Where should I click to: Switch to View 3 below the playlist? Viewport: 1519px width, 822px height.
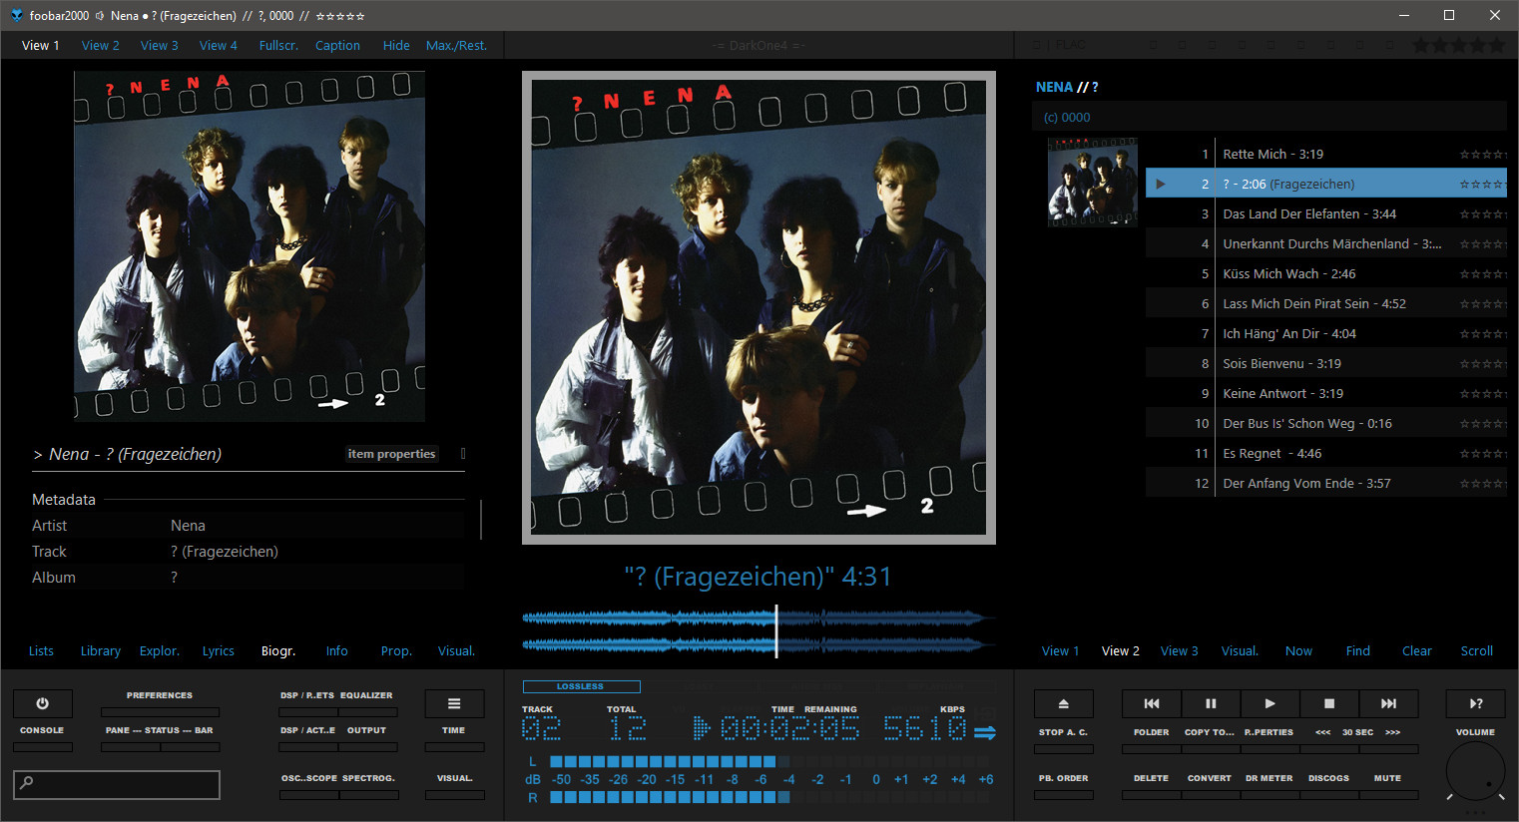pos(1180,650)
